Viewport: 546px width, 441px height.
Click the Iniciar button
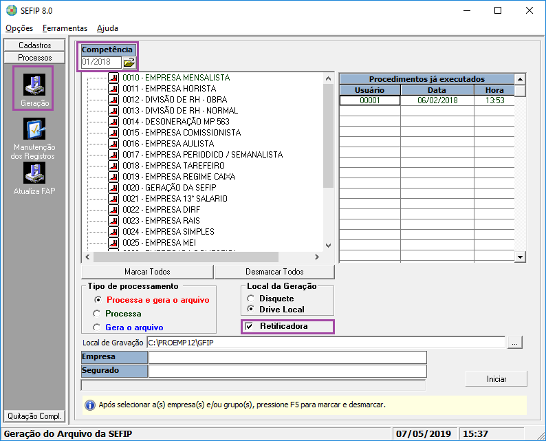[496, 379]
